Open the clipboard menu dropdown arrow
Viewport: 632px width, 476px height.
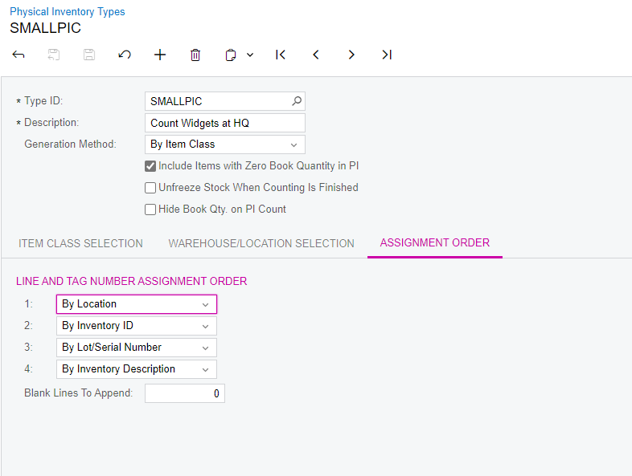coord(250,55)
